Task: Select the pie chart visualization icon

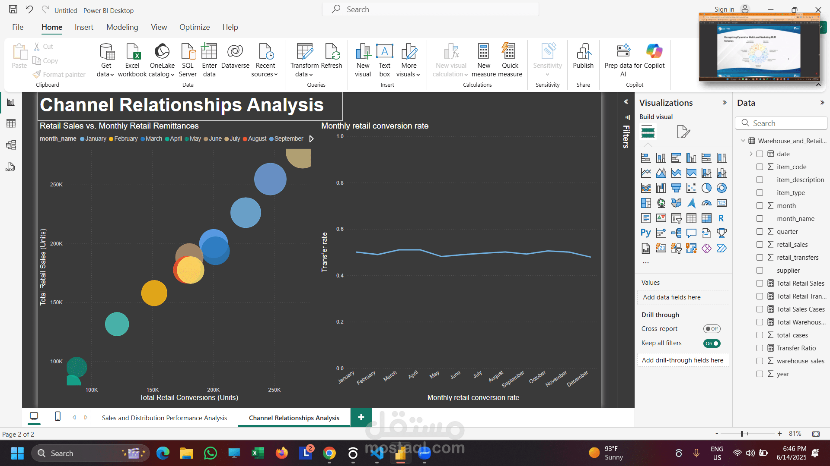Action: coord(706,188)
